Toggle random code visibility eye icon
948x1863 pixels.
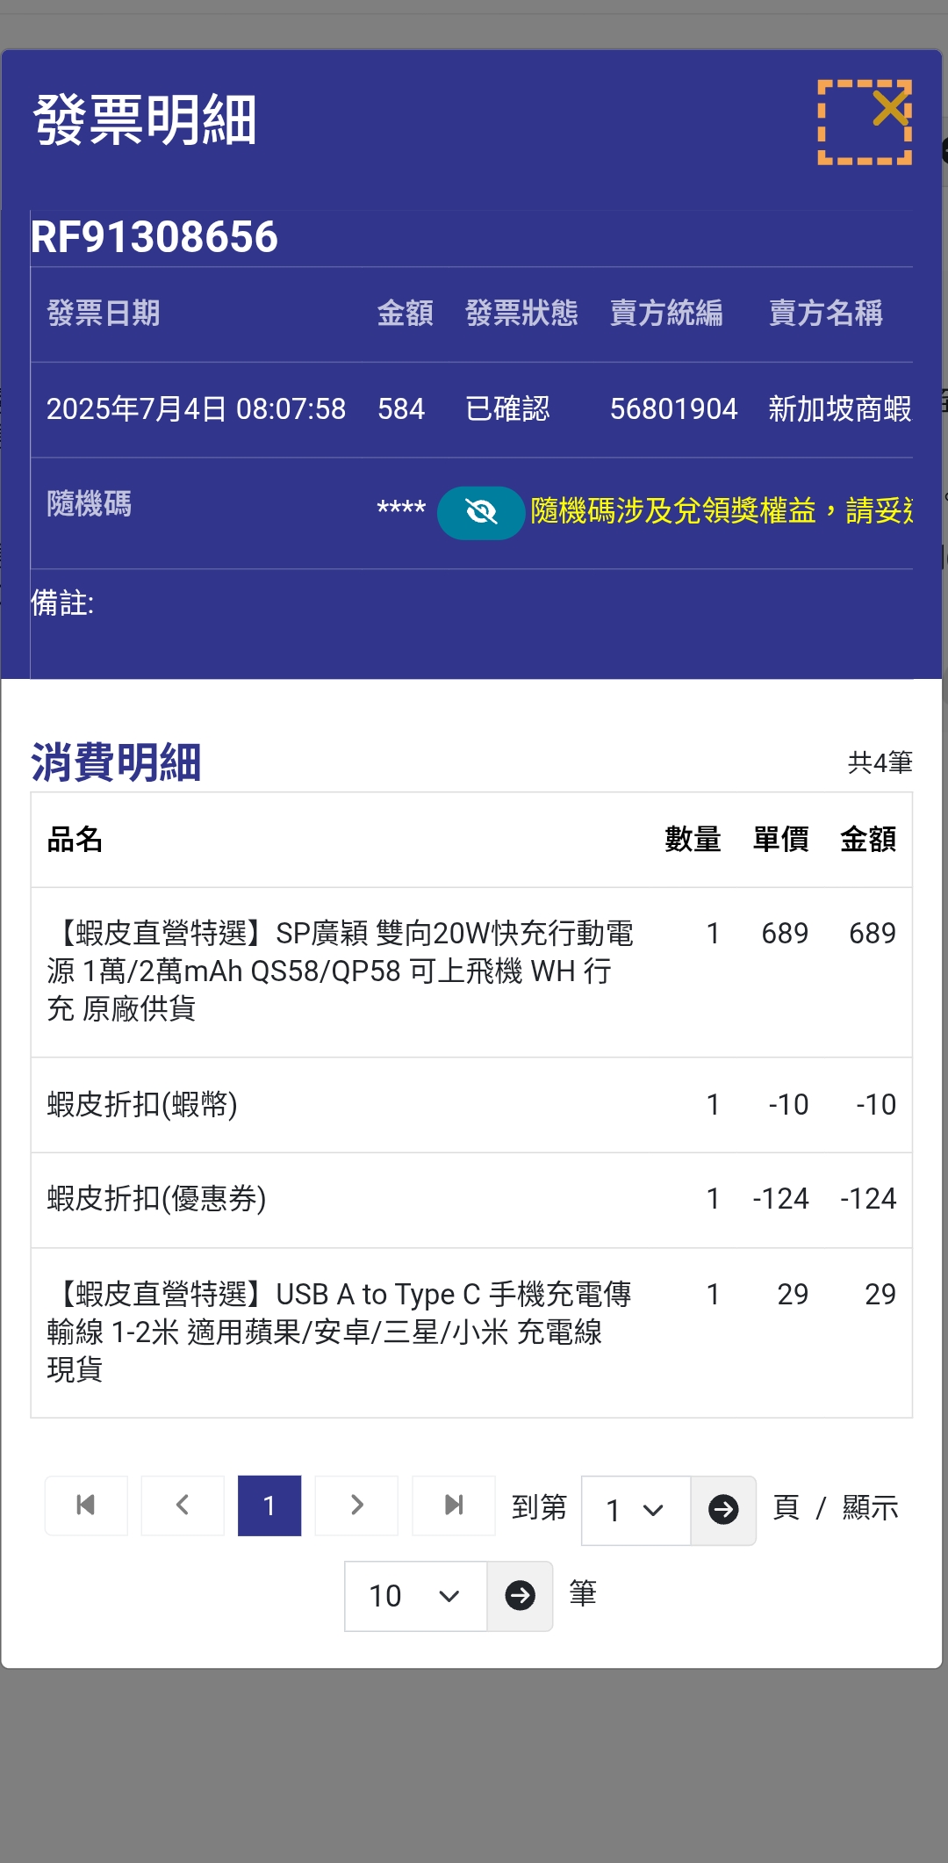click(x=480, y=512)
